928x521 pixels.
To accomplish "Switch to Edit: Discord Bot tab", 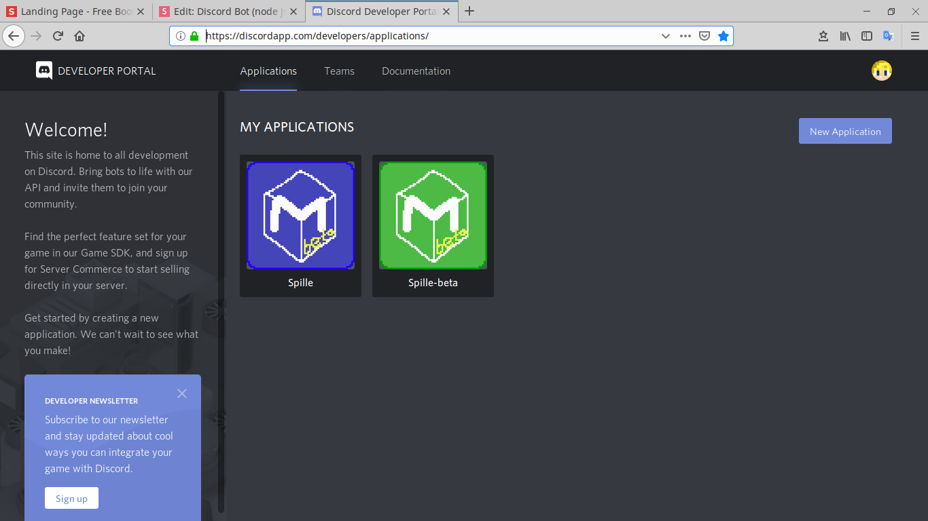I will (229, 12).
